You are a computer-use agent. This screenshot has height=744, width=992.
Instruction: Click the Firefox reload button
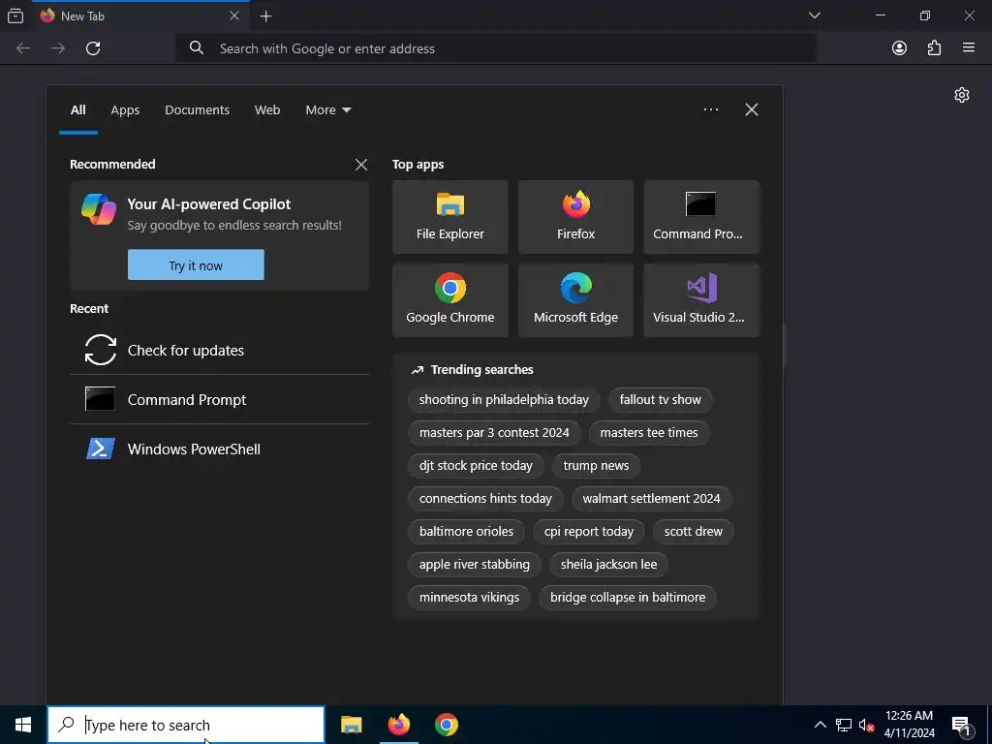[x=93, y=48]
